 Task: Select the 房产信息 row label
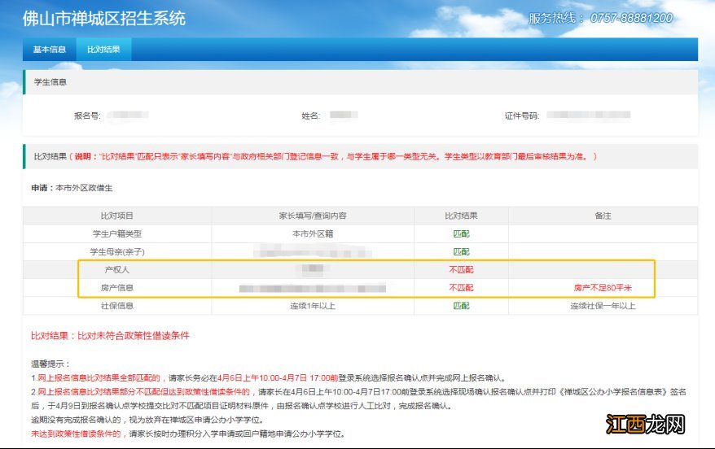point(116,288)
